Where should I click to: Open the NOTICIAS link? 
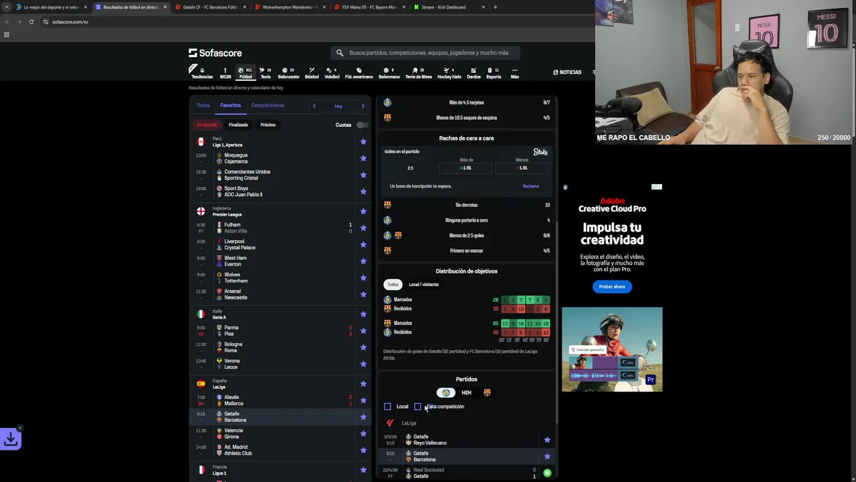[567, 72]
